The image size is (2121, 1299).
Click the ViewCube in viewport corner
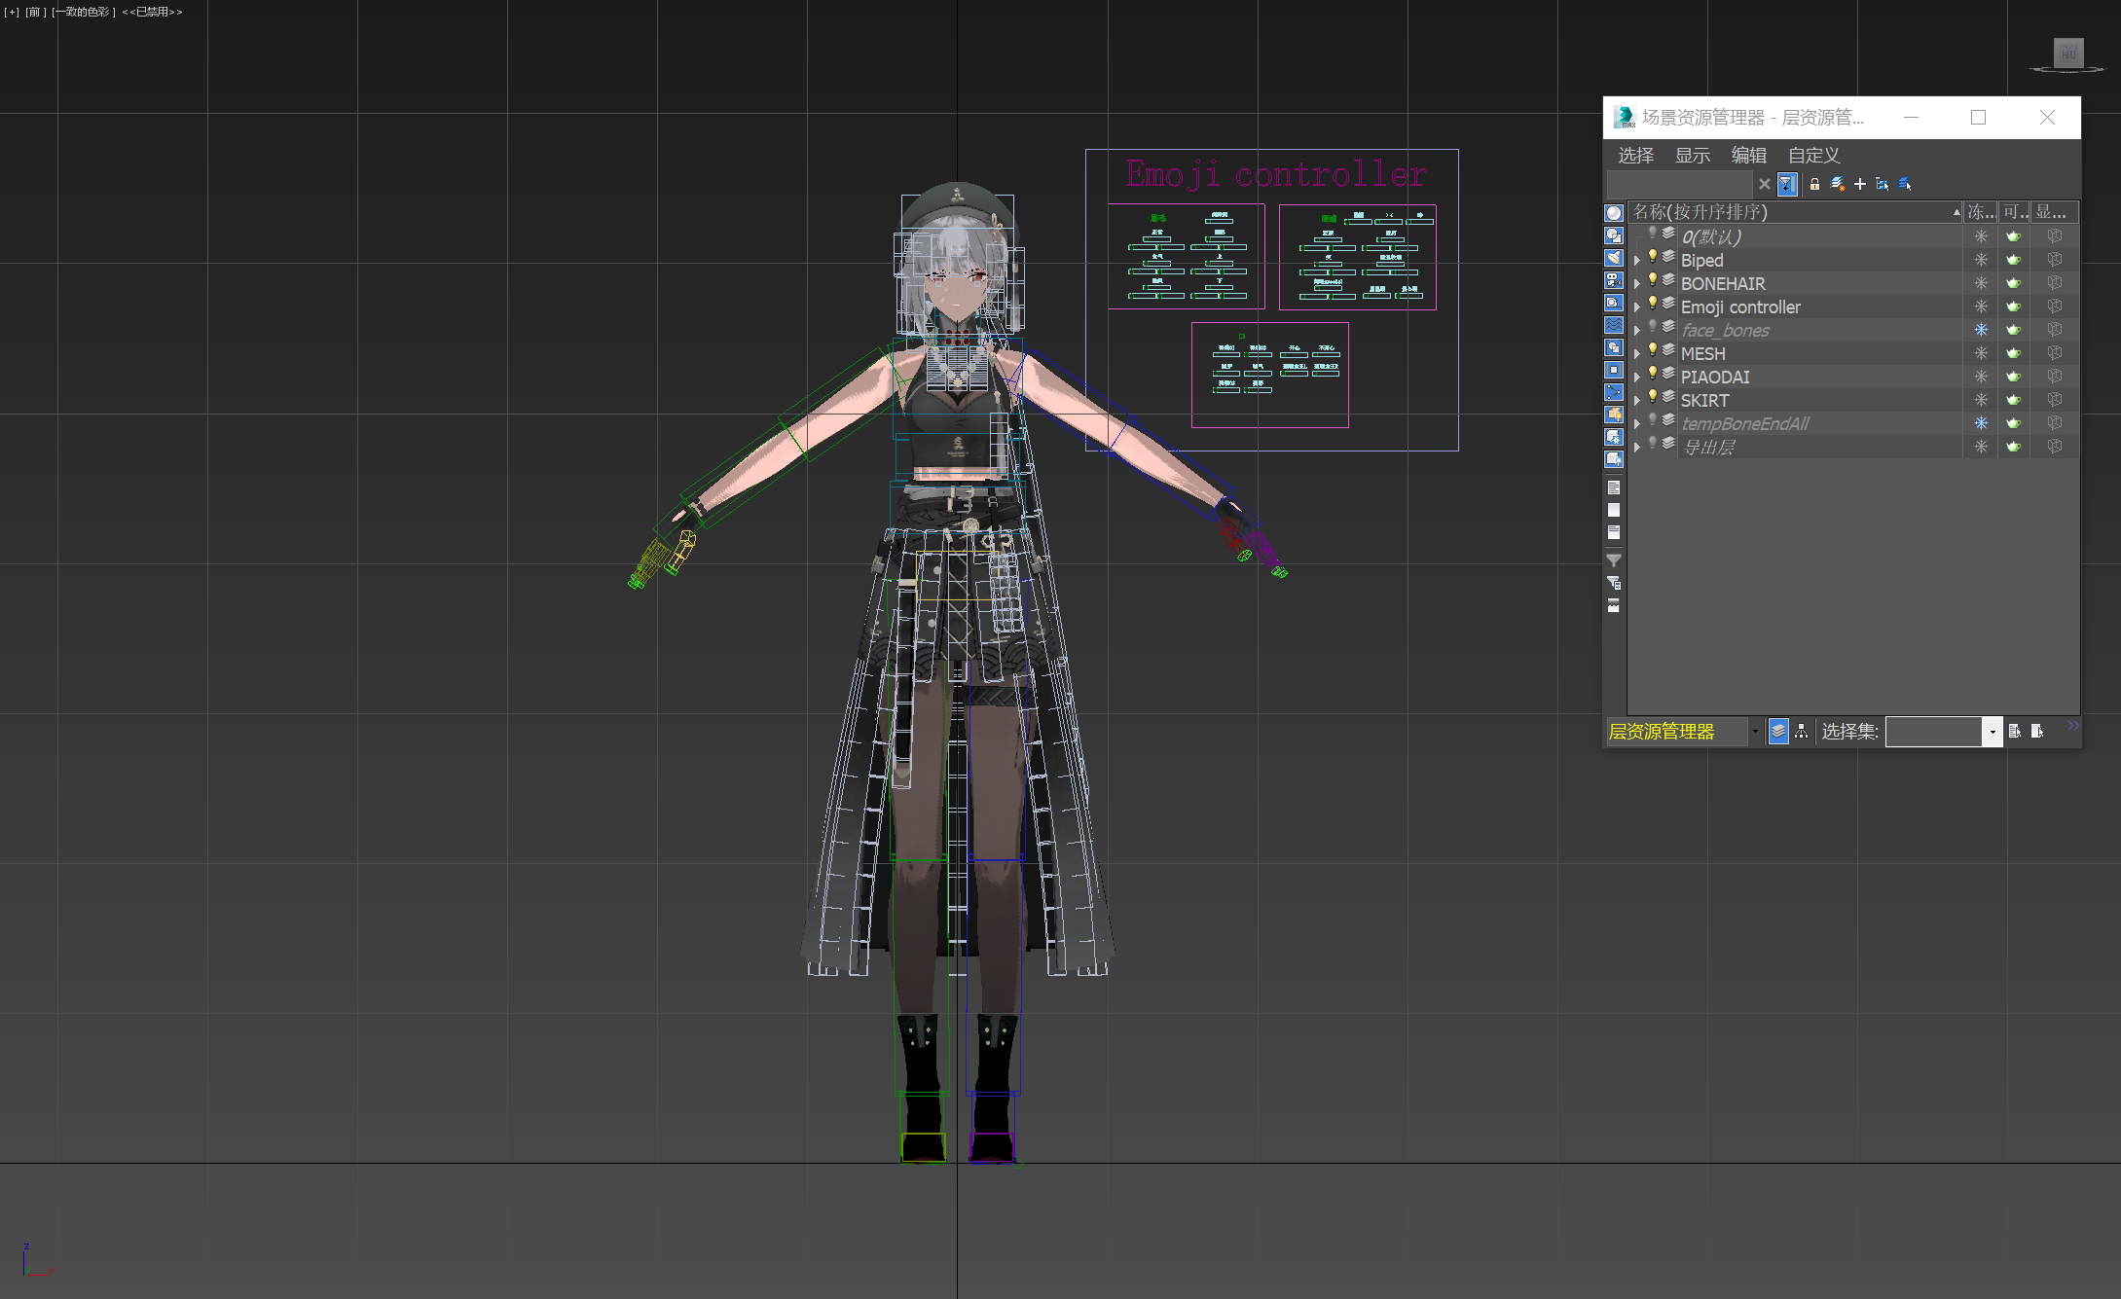[2068, 54]
